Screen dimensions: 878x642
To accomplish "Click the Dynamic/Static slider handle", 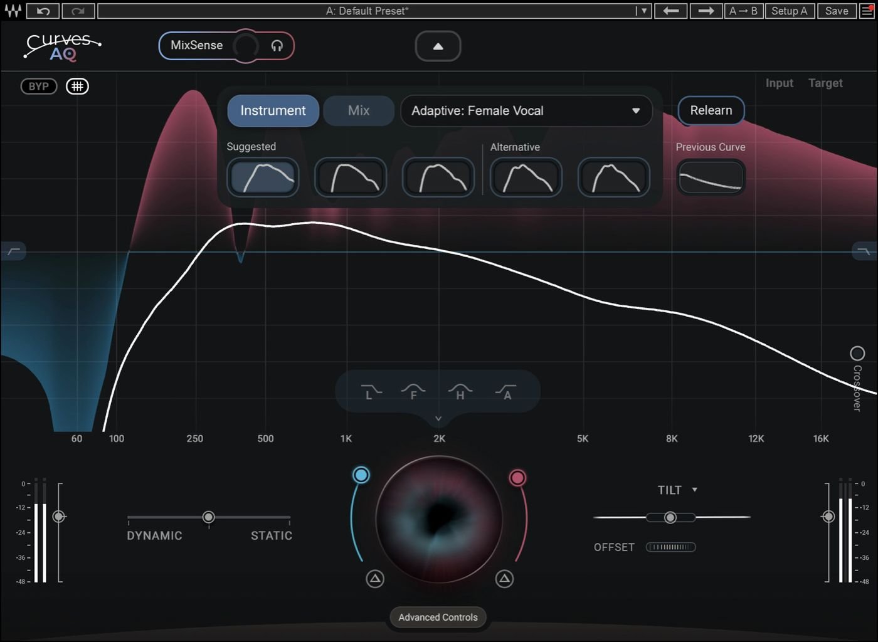I will pos(209,517).
